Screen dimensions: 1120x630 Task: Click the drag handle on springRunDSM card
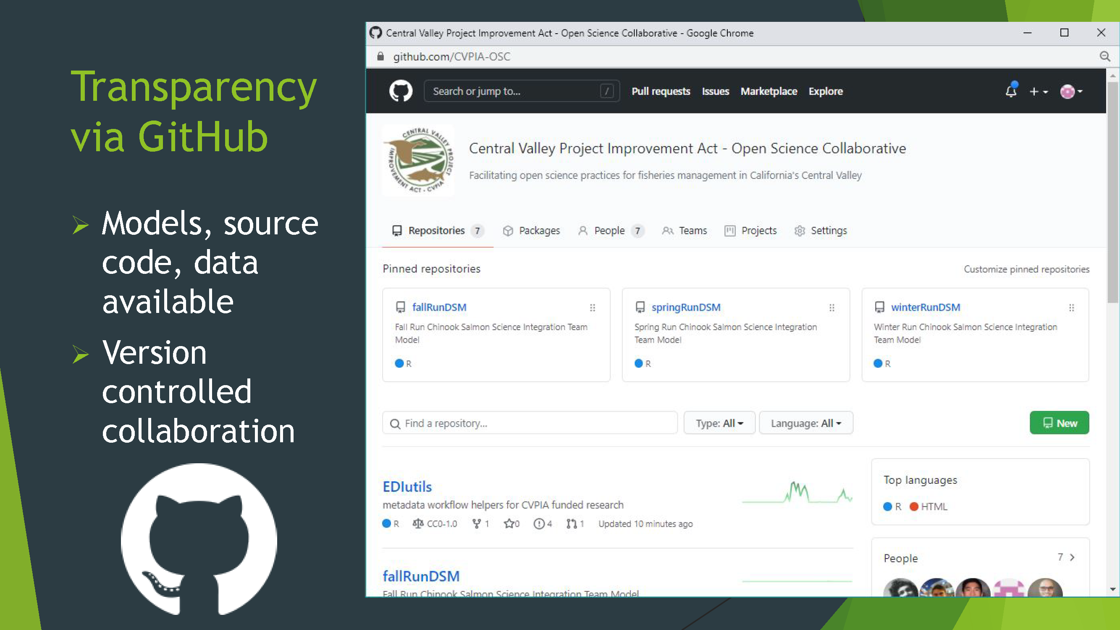pos(832,308)
